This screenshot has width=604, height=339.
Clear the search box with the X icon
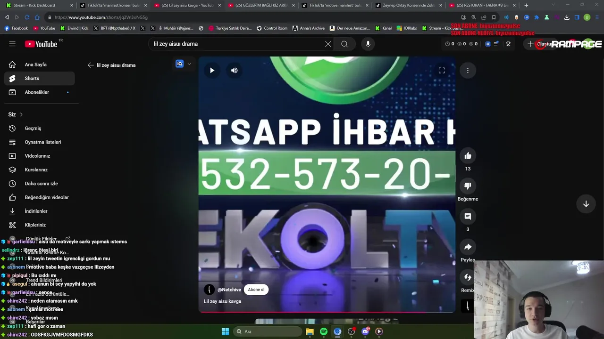point(328,44)
